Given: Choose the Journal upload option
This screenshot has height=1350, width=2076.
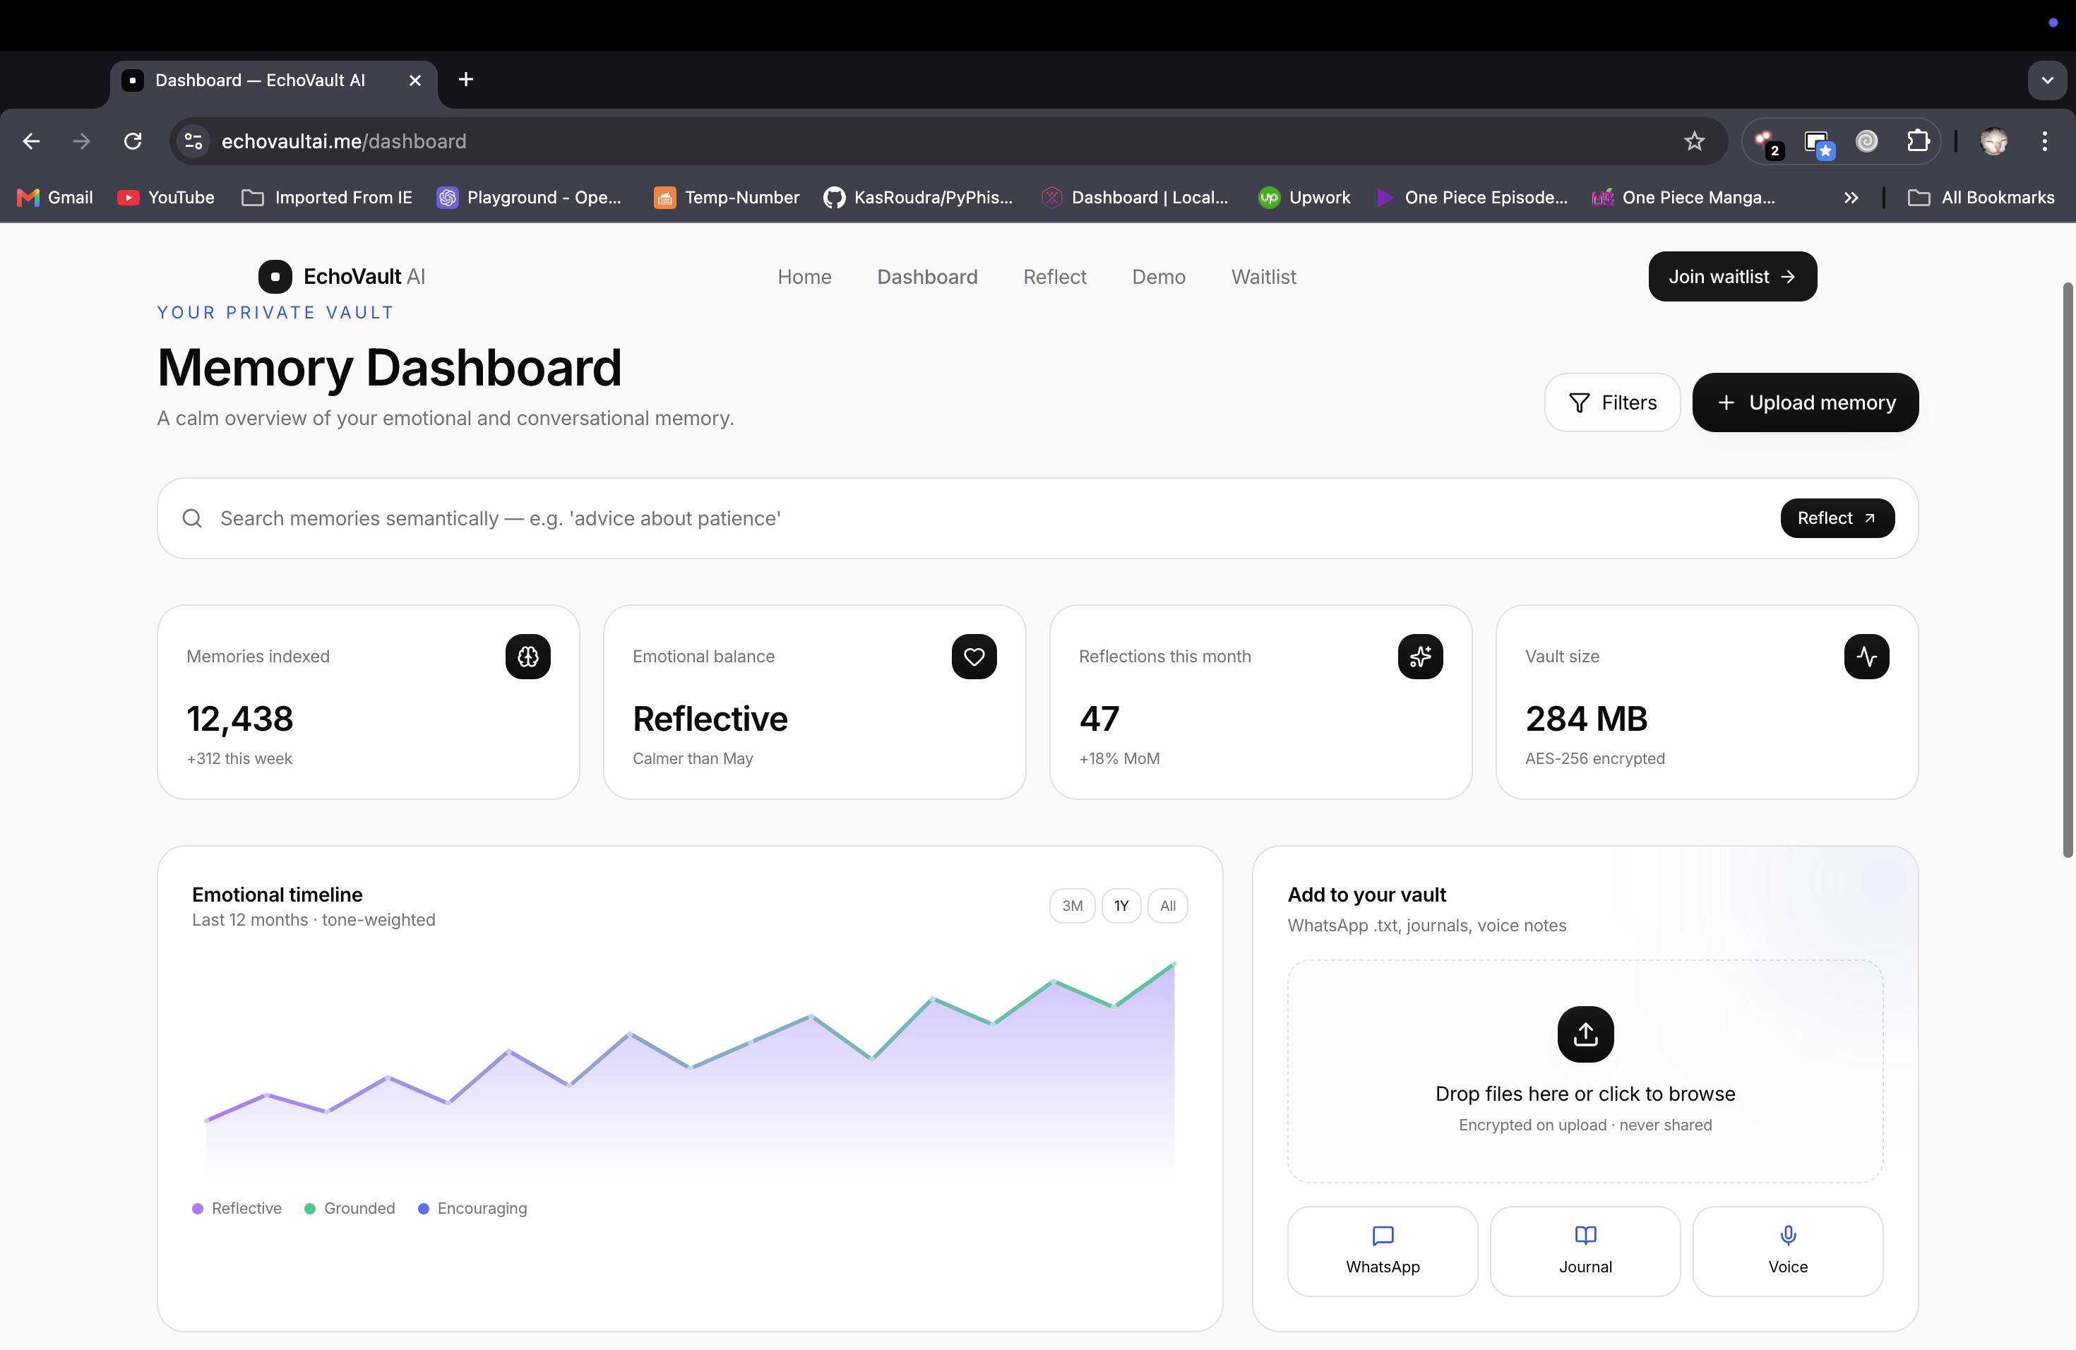Looking at the screenshot, I should 1585,1251.
